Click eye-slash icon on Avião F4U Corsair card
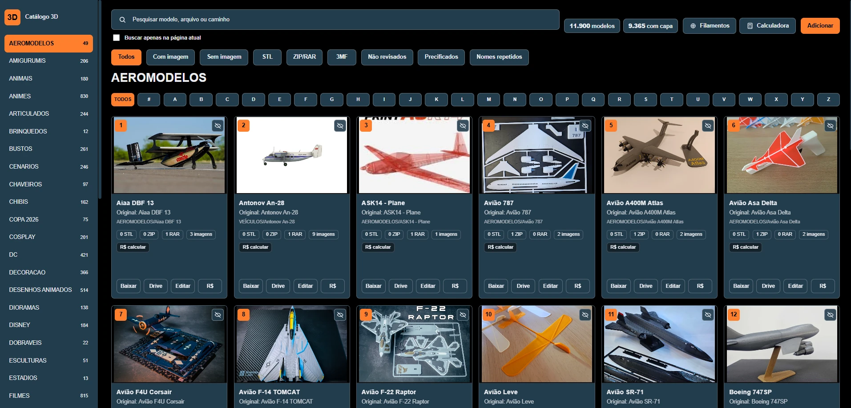This screenshot has width=851, height=408. click(x=218, y=315)
